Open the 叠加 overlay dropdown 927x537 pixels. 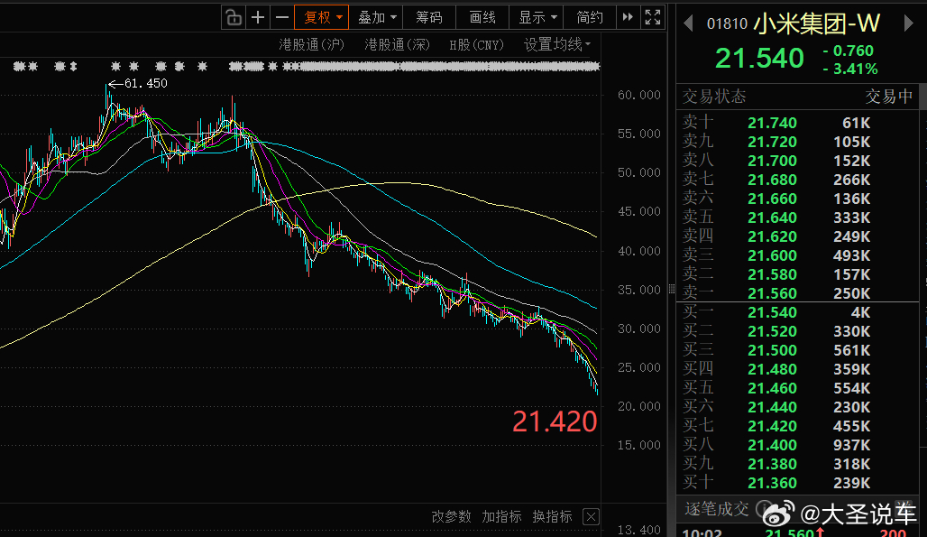[376, 17]
